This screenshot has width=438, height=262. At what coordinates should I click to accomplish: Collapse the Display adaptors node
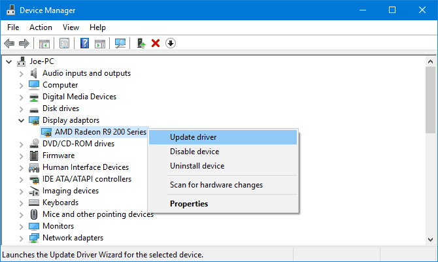point(22,120)
